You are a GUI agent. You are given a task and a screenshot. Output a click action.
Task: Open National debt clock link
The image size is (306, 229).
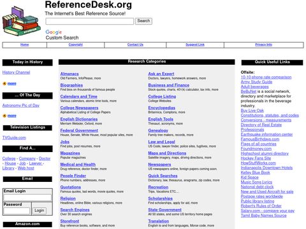(257, 187)
